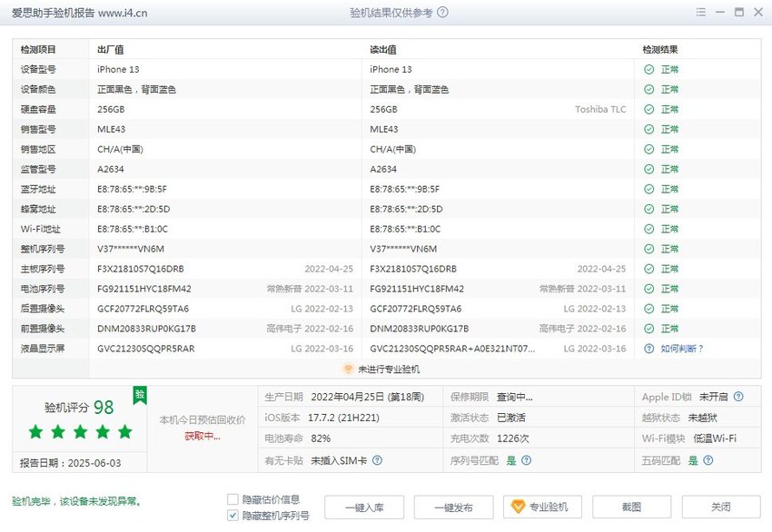Click the question icon in 液晶显示屏 row
Viewport: 772px width, 532px height.
pyautogui.click(x=648, y=349)
